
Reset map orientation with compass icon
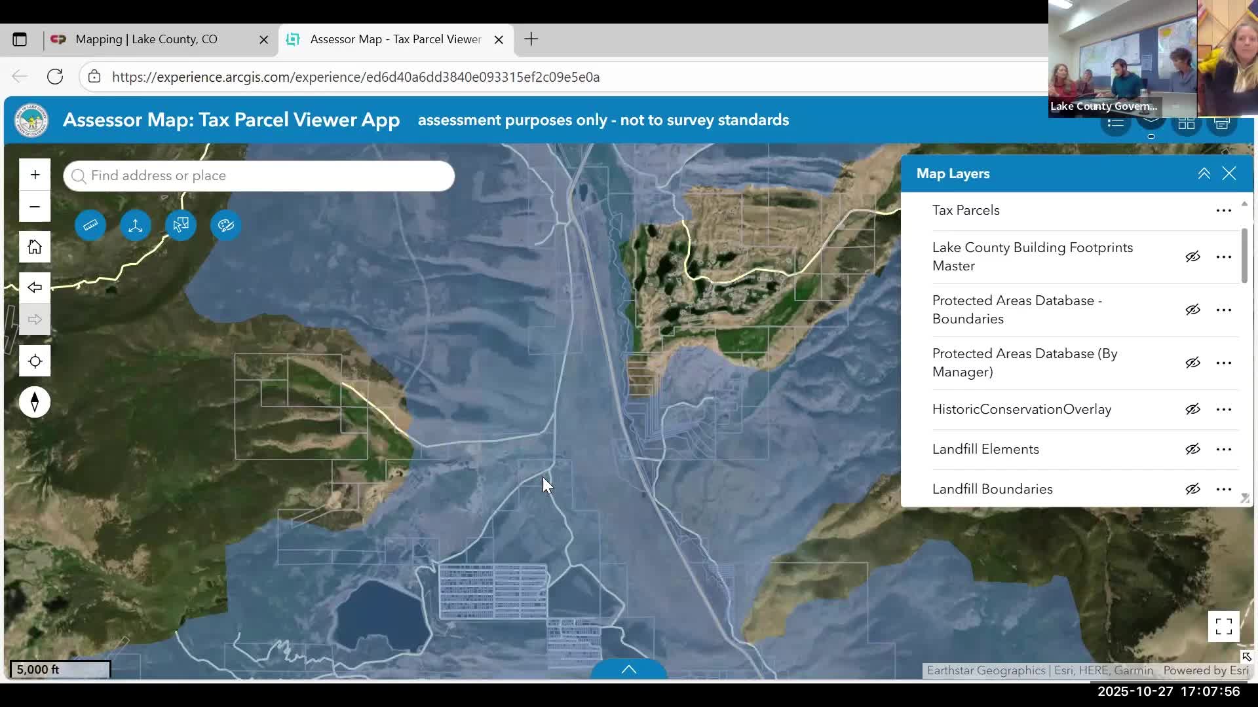click(35, 402)
